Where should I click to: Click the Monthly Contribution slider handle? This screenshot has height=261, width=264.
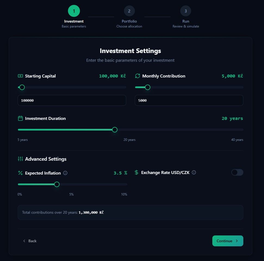point(148,87)
